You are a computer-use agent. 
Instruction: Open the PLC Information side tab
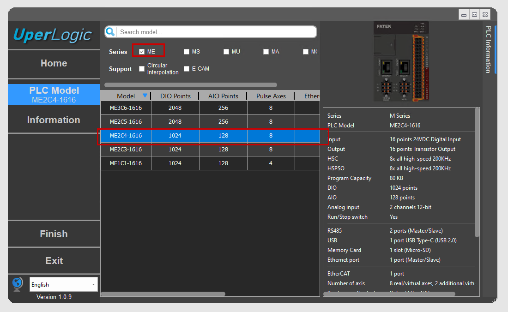pyautogui.click(x=488, y=49)
